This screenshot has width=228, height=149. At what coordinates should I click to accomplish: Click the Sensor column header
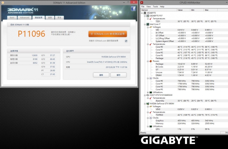(x=159, y=10)
